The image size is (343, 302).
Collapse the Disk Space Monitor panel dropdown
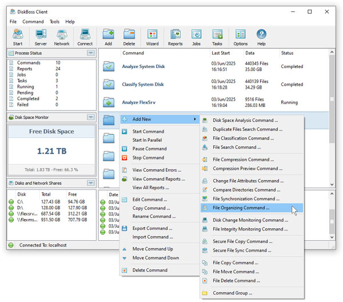pyautogui.click(x=91, y=117)
